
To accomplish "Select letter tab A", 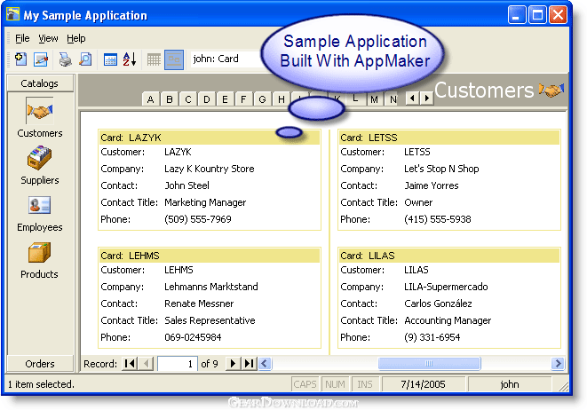I will click(x=150, y=99).
